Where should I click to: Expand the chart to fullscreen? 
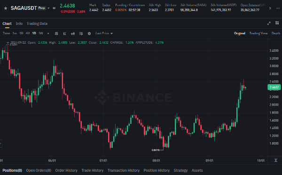pyautogui.click(x=269, y=23)
